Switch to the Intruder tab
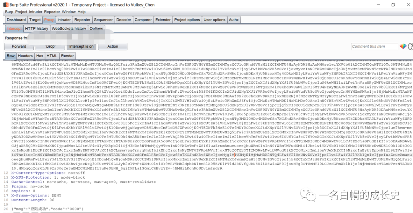The image size is (413, 213). [x=64, y=20]
